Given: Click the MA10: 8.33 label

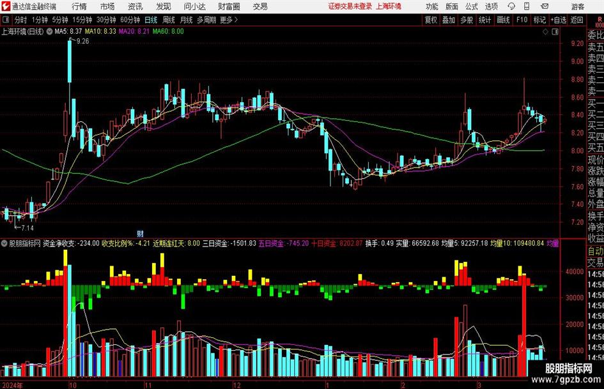Looking at the screenshot, I should [100, 31].
